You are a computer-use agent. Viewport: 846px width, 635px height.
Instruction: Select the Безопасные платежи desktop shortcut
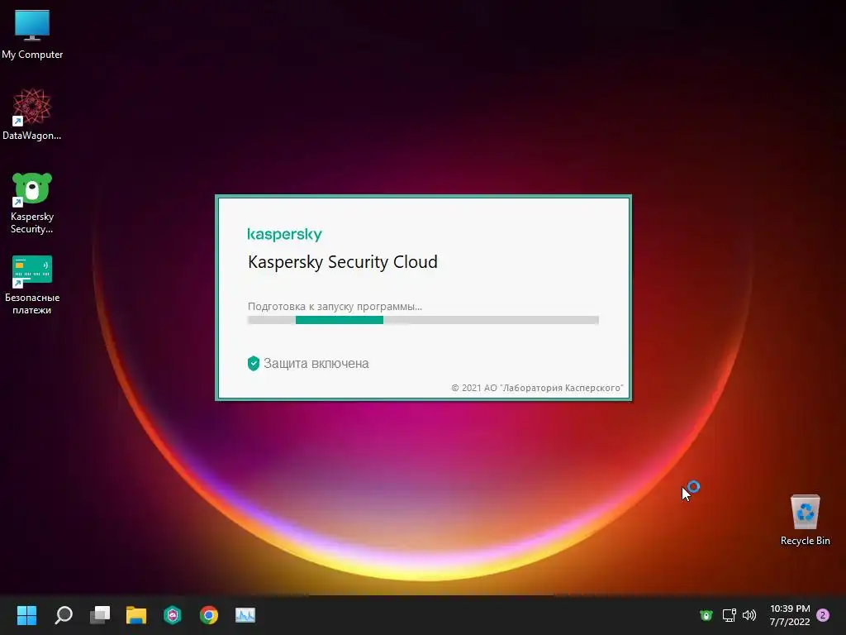coord(32,284)
